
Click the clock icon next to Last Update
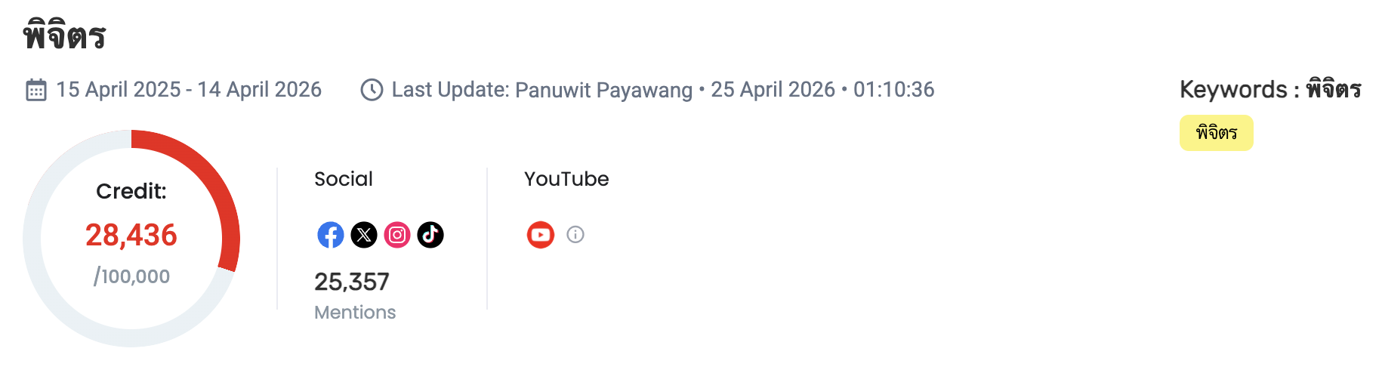pyautogui.click(x=372, y=90)
